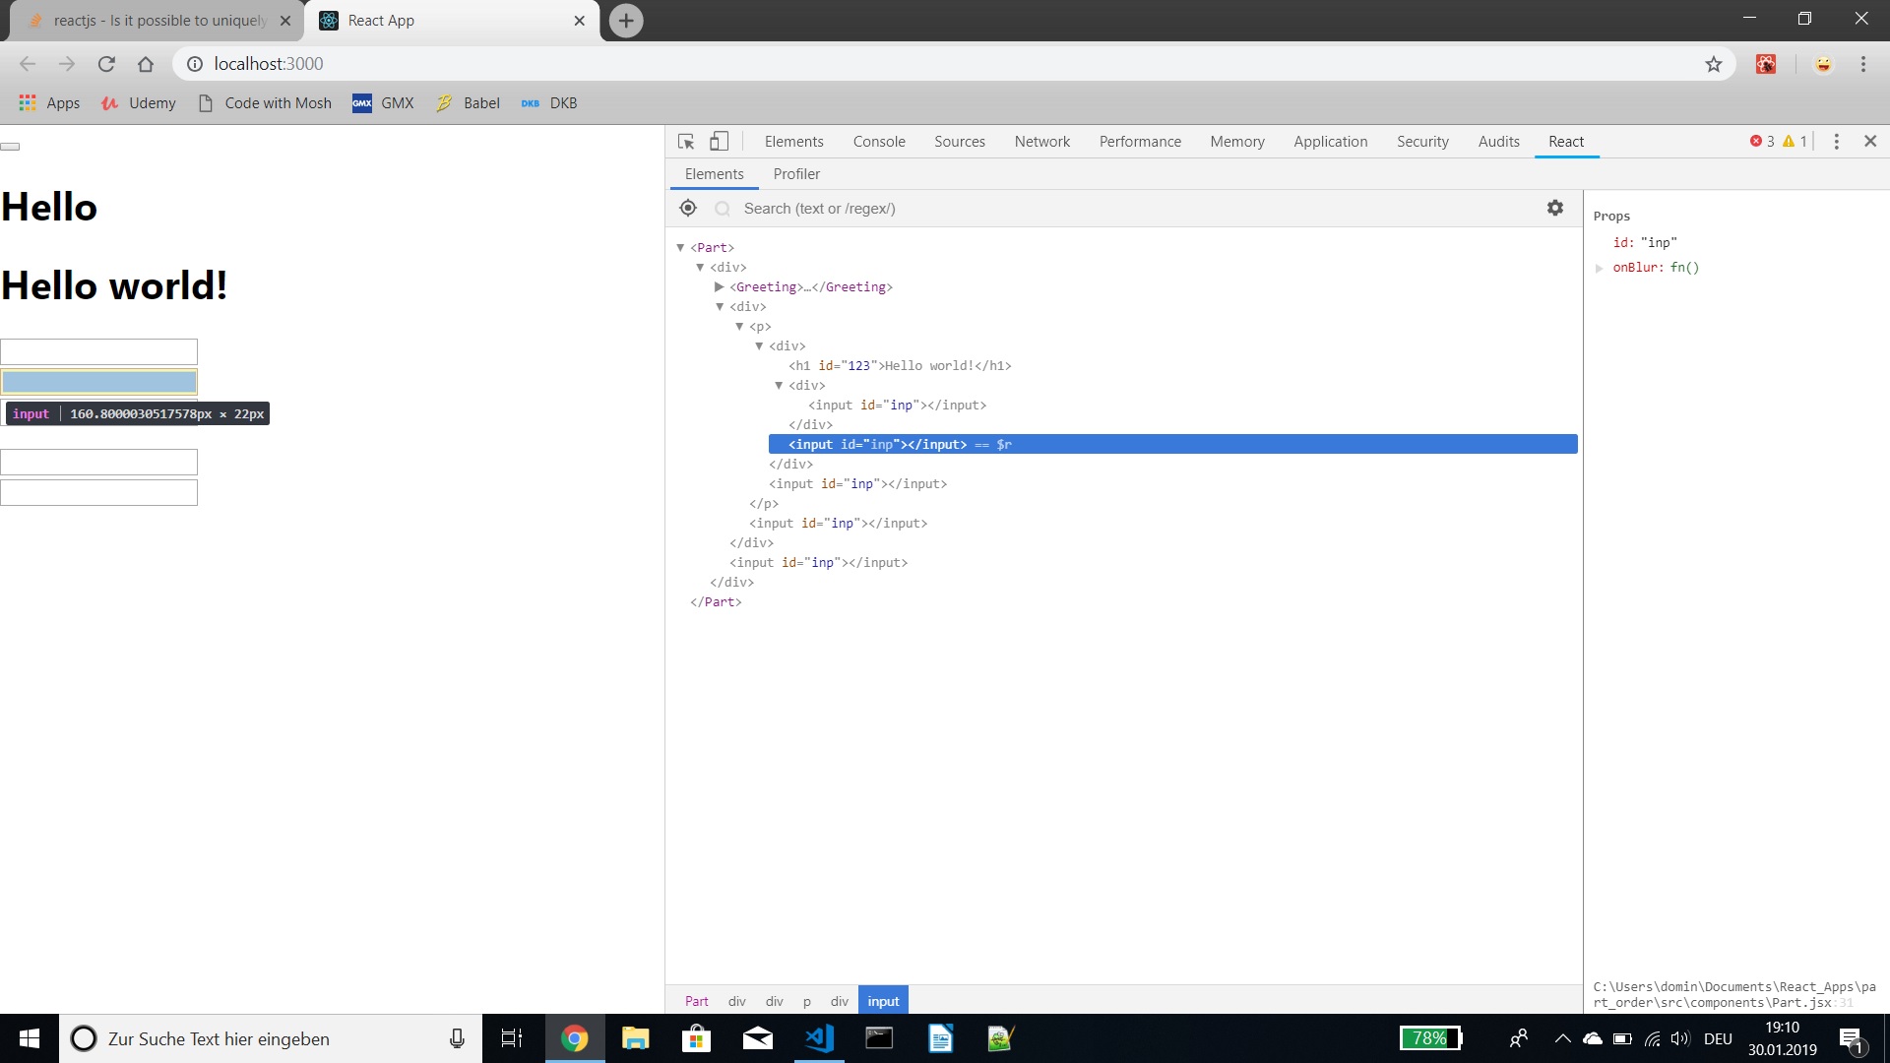The image size is (1890, 1063).
Task: Toggle the device toolbar in DevTools
Action: pyautogui.click(x=719, y=141)
